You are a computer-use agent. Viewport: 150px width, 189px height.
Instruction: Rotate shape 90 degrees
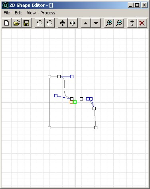tap(39, 23)
